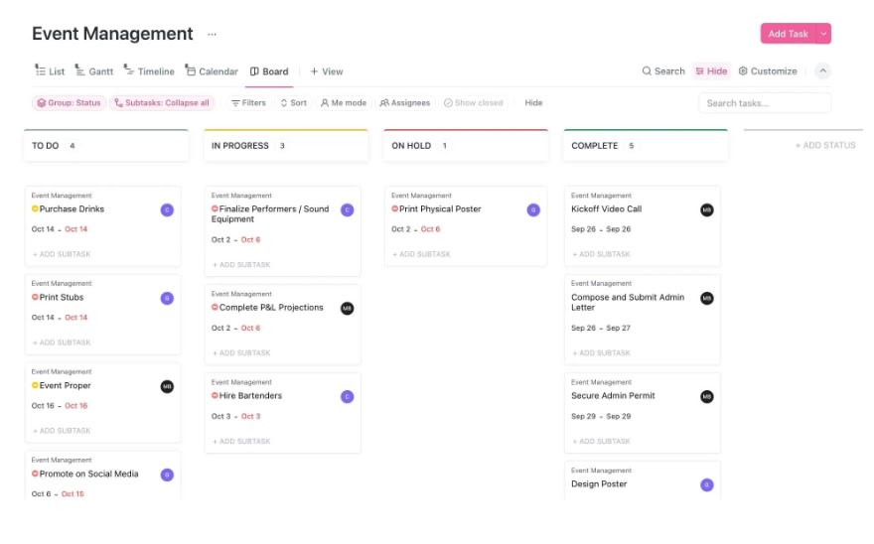Click the Filters icon in toolbar
The image size is (874, 544).
pyautogui.click(x=235, y=103)
